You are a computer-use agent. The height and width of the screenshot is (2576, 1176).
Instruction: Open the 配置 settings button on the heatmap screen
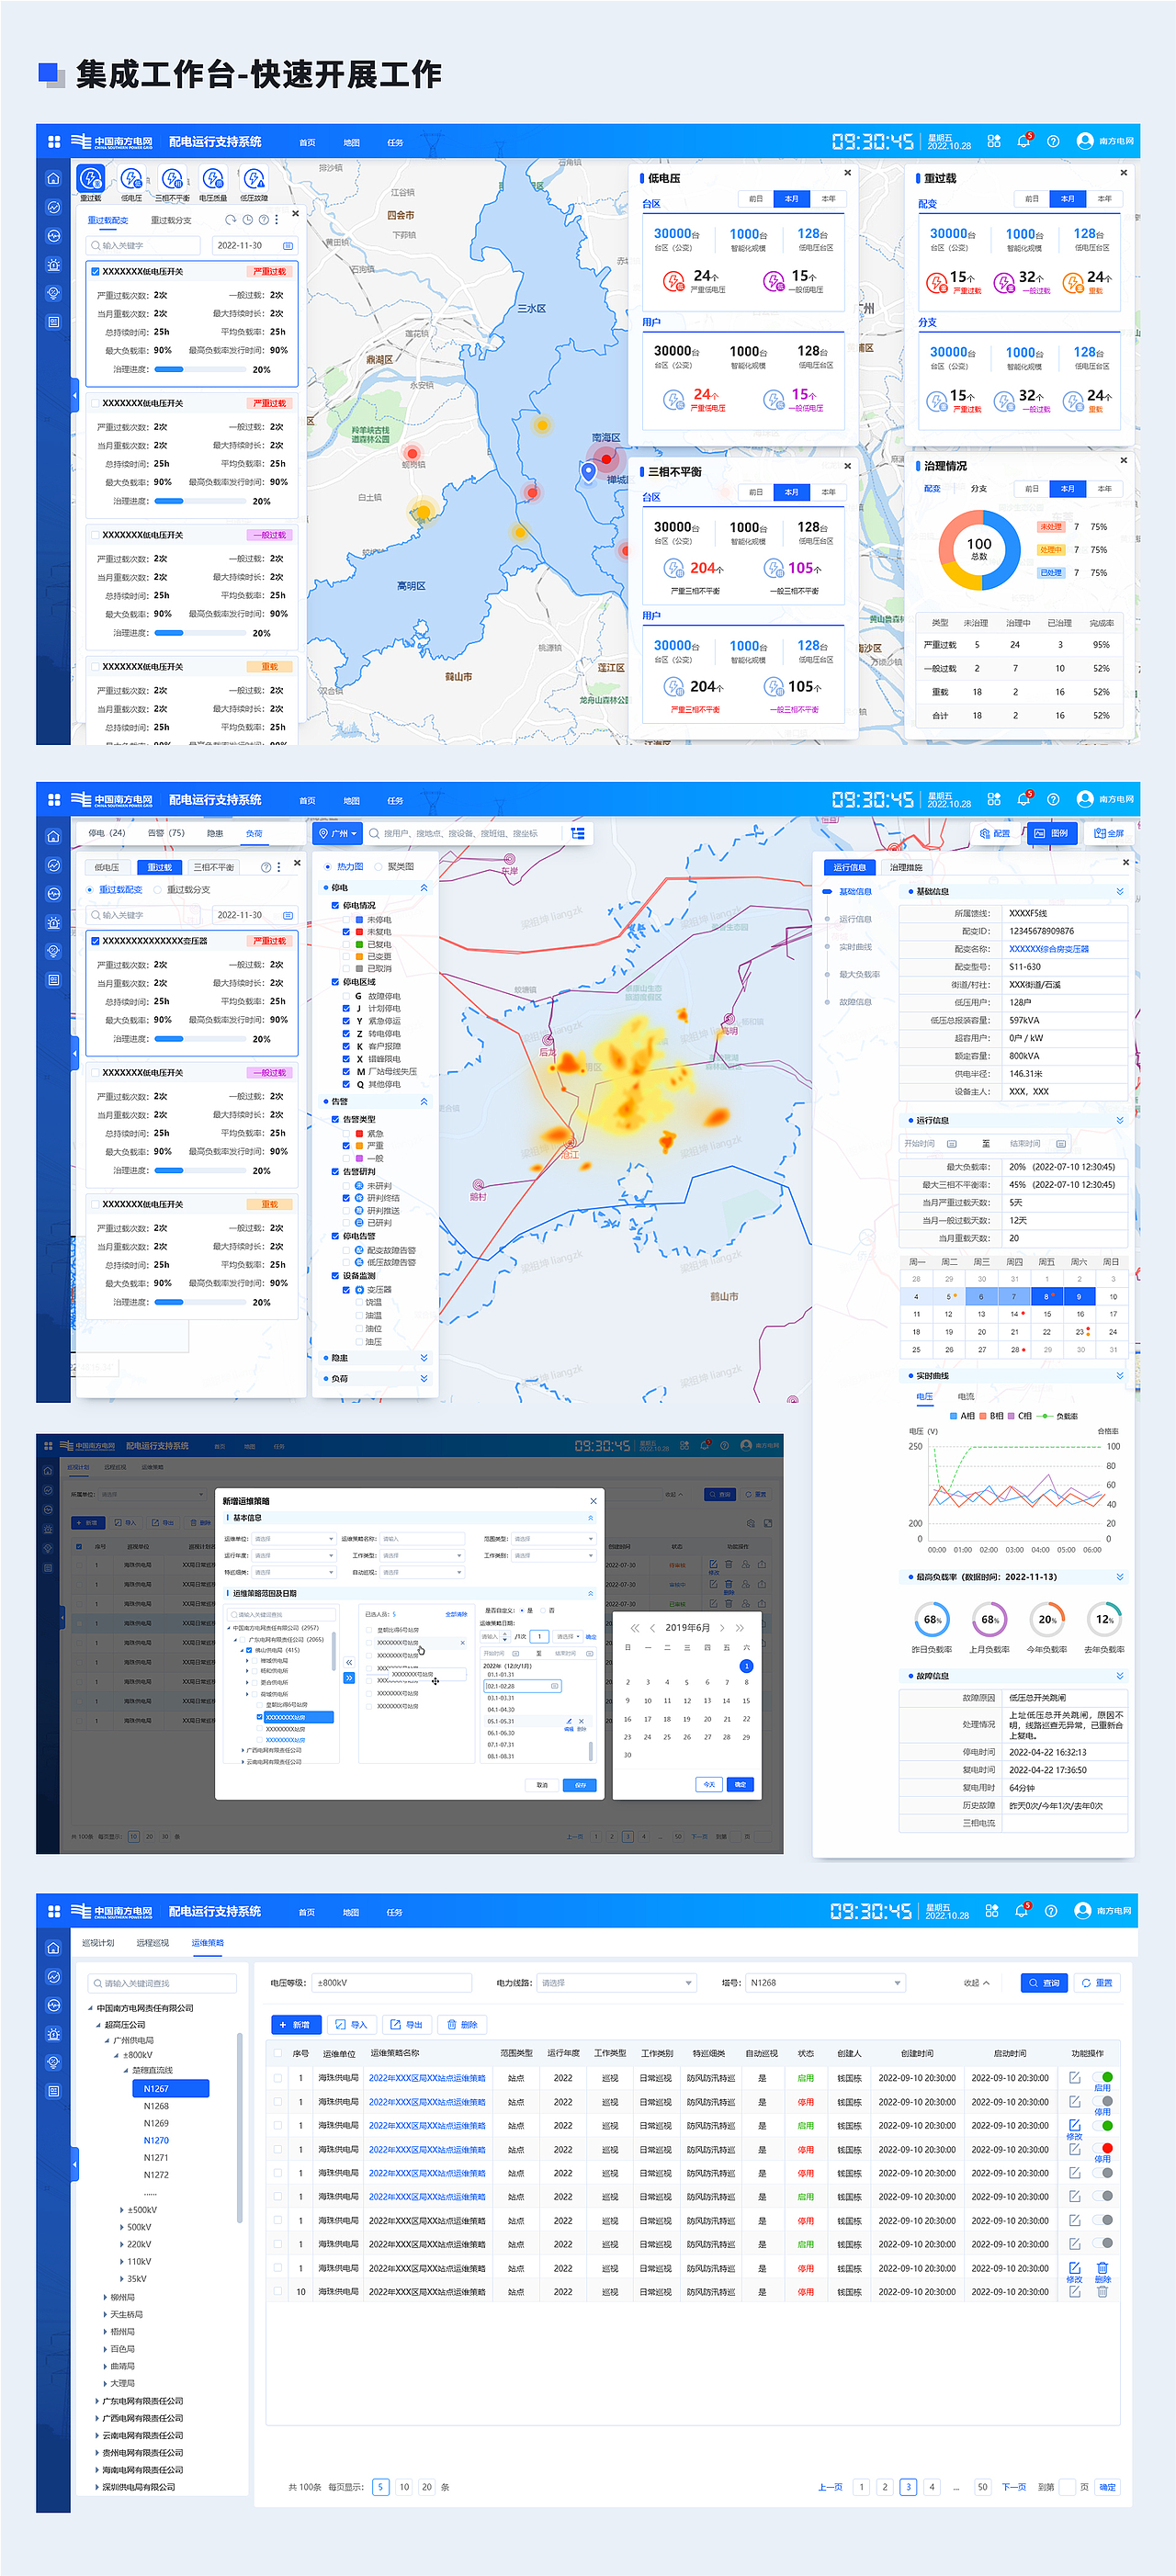click(x=995, y=833)
